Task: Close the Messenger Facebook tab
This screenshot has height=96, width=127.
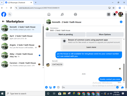Action: click(x=31, y=3)
